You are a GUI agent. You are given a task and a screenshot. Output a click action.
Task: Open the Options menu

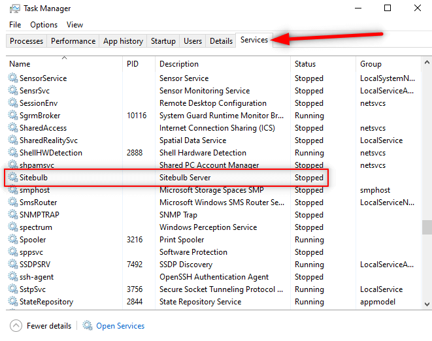click(x=44, y=25)
